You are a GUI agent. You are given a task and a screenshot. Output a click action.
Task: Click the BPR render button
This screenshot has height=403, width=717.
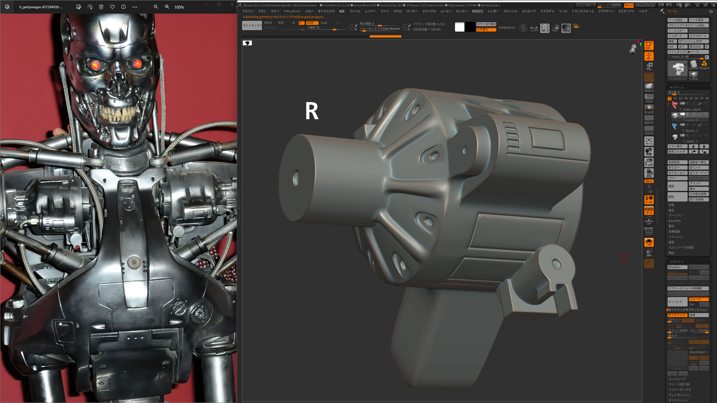point(566,28)
